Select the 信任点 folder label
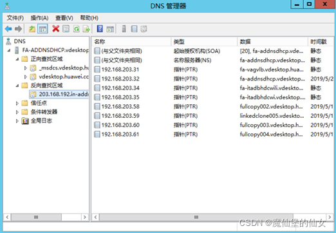This screenshot has height=233, width=336. [x=39, y=103]
